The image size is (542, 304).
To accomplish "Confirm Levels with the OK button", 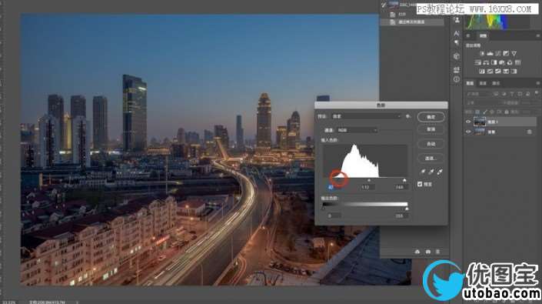I will pos(431,117).
